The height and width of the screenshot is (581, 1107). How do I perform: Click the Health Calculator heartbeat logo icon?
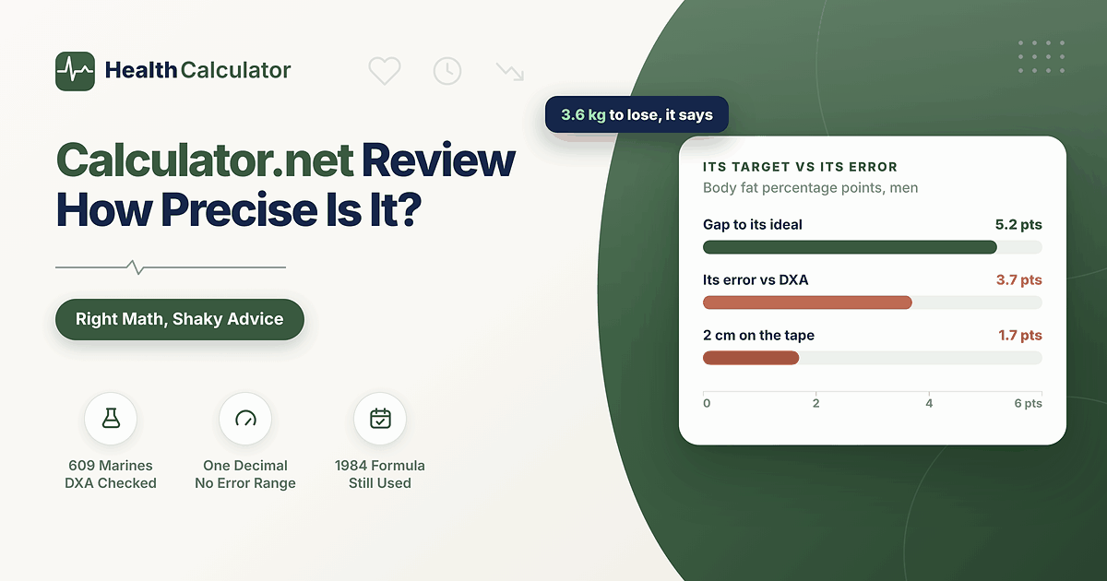click(75, 71)
